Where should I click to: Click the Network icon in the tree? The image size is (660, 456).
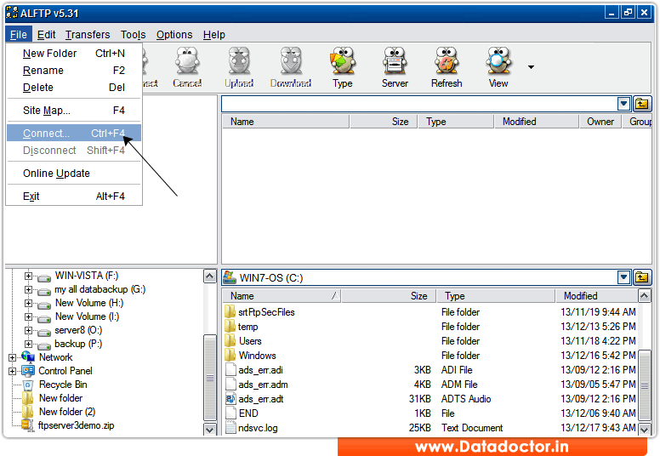tap(28, 357)
